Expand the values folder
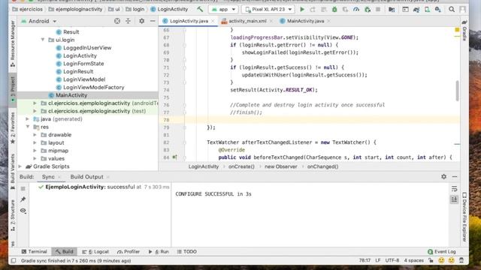 [35, 158]
